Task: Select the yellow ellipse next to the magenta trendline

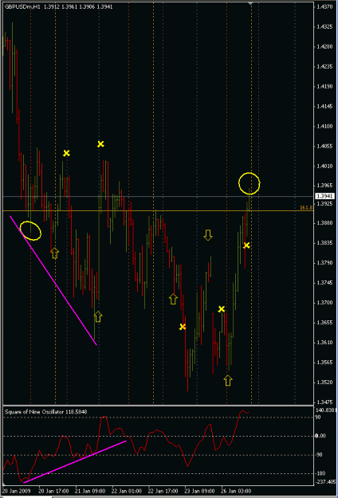Action: coord(30,230)
